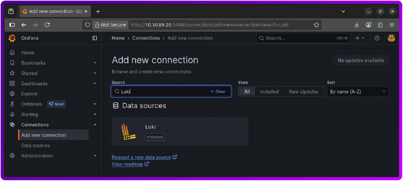Select the All state filter

point(247,91)
